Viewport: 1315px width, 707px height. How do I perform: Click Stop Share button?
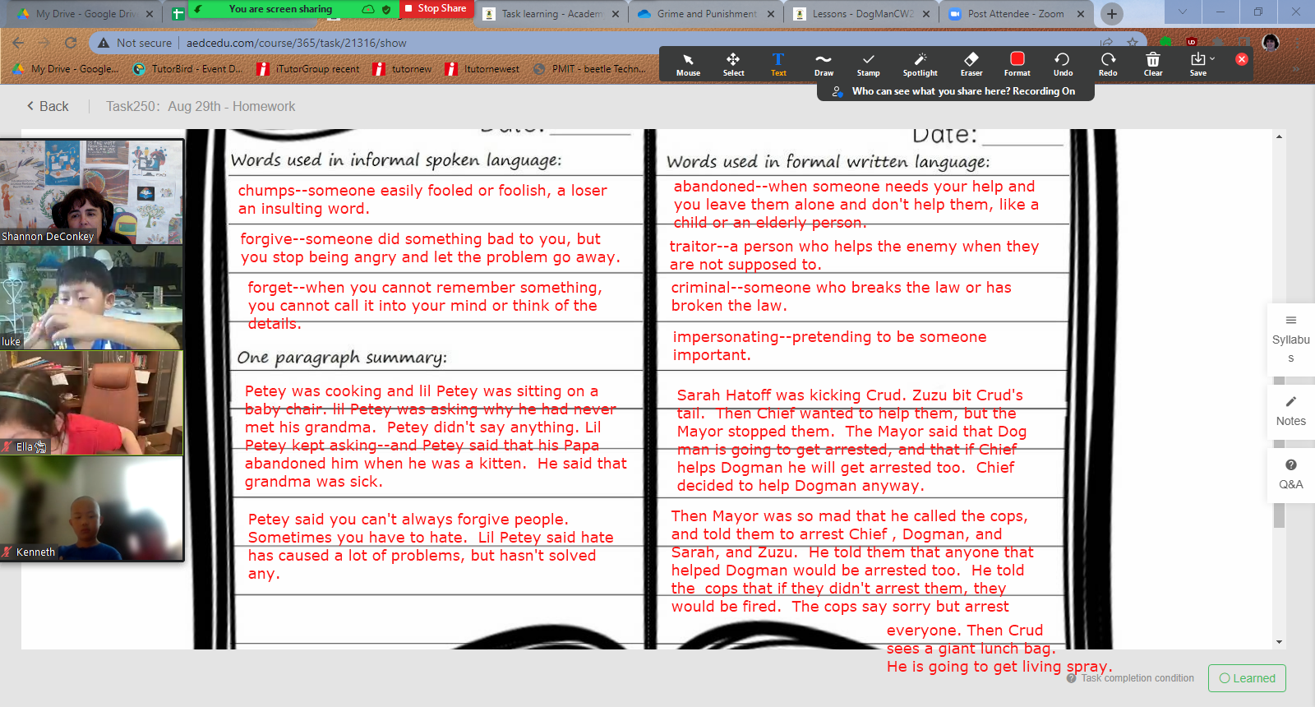[436, 8]
